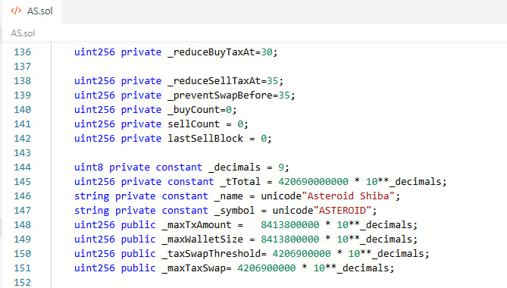Click the _maxTxAmount variable name

pos(196,225)
